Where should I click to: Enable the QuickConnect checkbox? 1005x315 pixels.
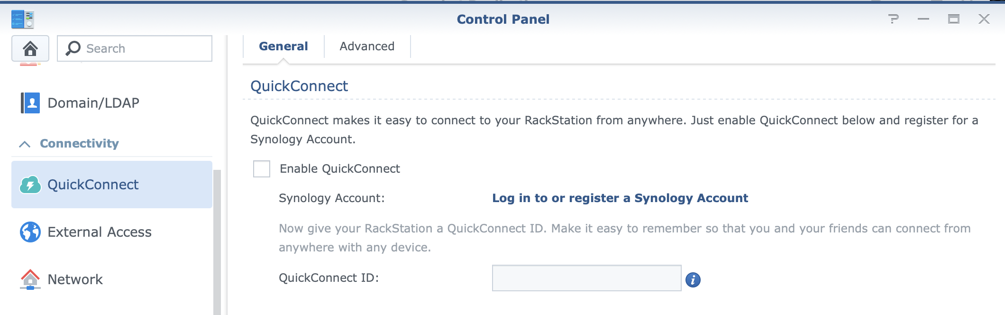tap(262, 169)
